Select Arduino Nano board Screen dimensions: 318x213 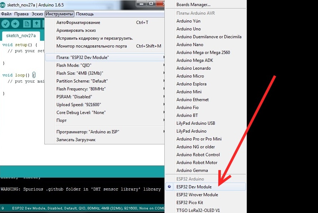[205, 45]
